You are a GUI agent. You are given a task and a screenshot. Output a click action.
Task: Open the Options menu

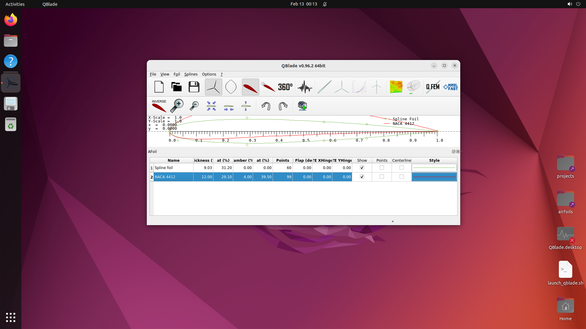[209, 74]
